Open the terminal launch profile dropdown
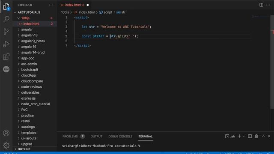Viewport: 274px width, 154px height. tap(244, 136)
